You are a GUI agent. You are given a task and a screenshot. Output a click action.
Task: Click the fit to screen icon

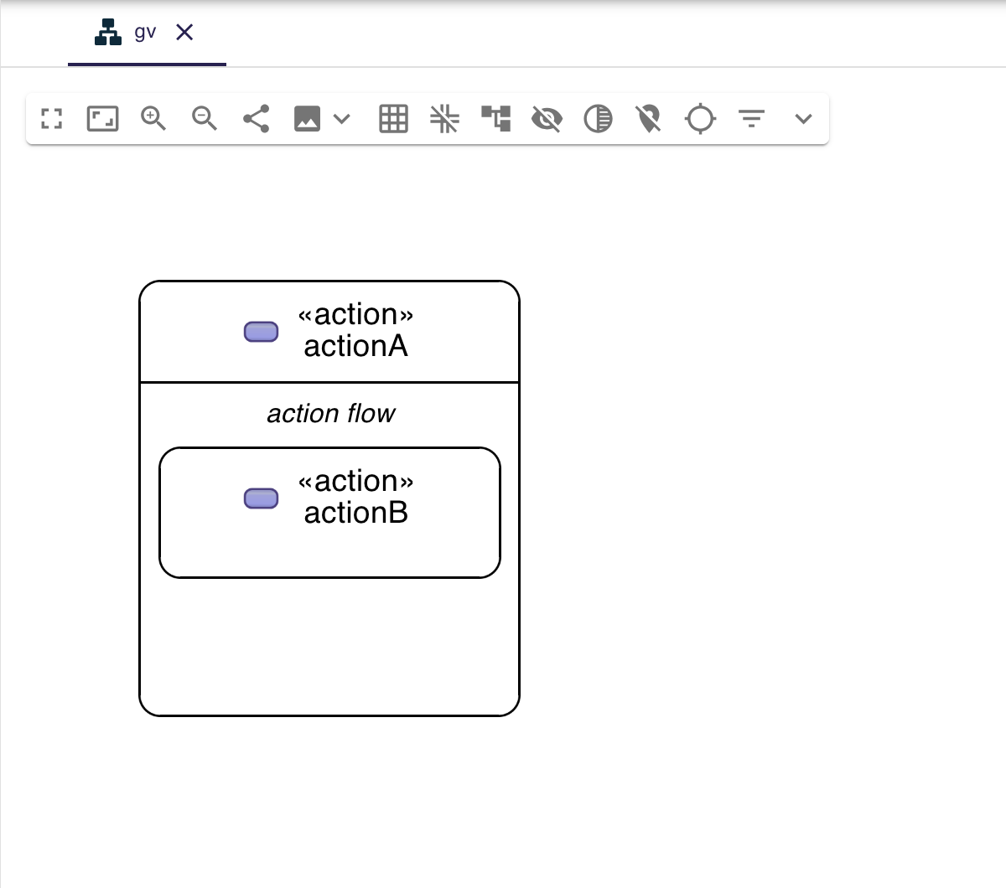[x=102, y=119]
